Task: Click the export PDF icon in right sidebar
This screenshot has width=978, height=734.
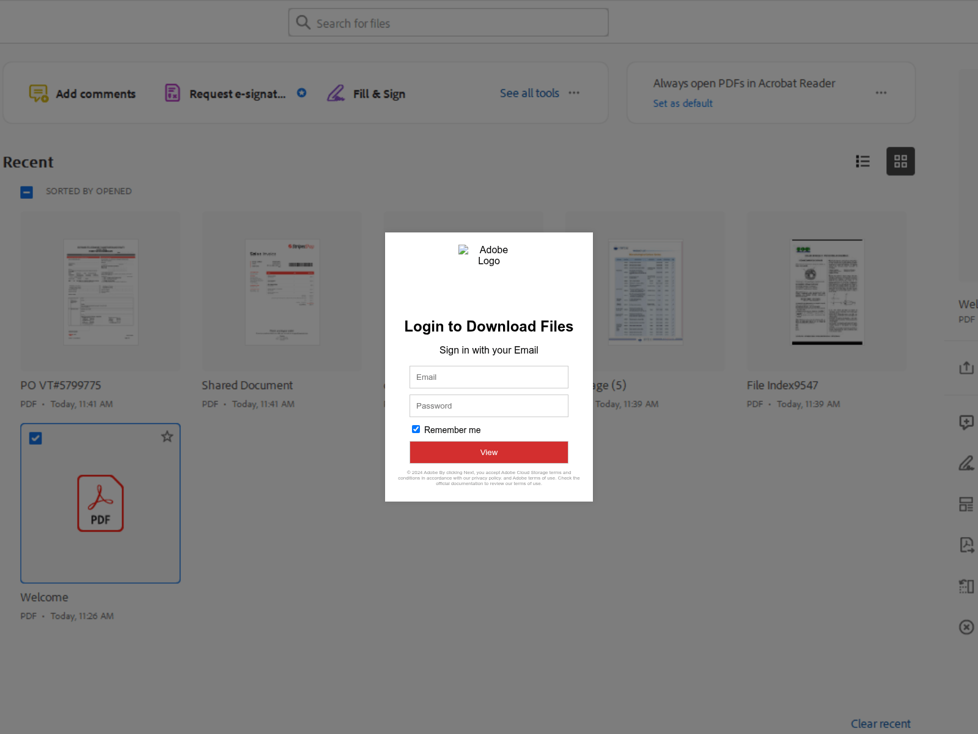Action: pyautogui.click(x=966, y=545)
